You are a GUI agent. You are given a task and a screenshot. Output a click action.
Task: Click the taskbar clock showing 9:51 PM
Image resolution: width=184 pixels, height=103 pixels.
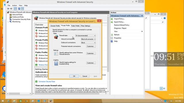[178, 101]
